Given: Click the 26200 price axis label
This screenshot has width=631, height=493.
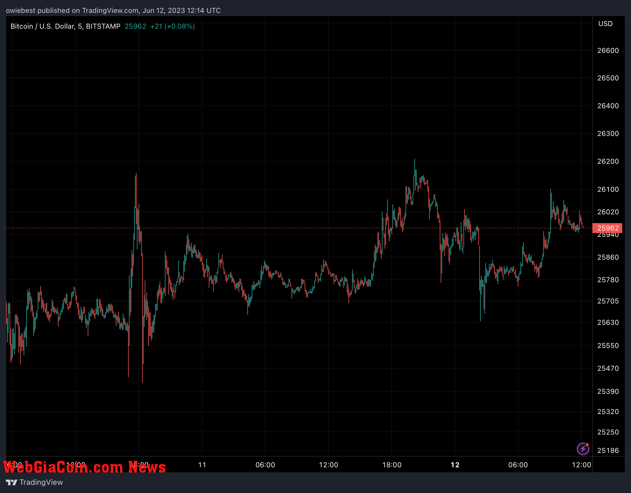Looking at the screenshot, I should (608, 161).
